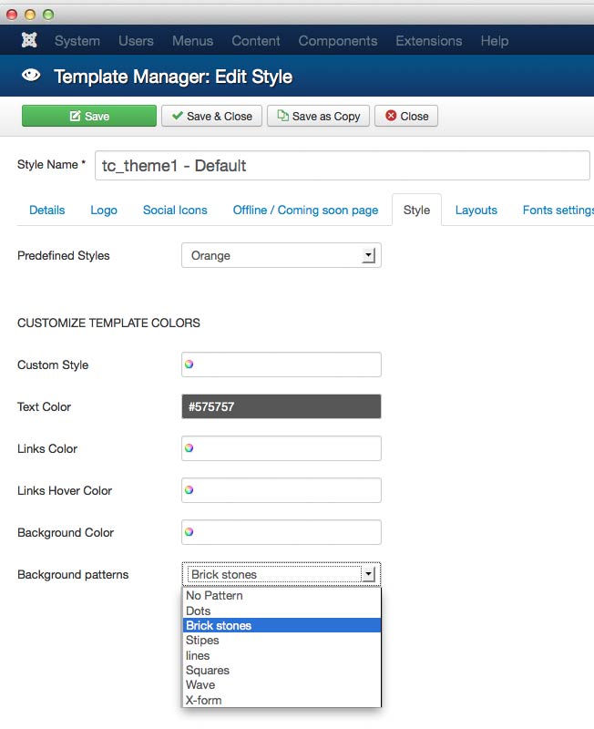Viewport: 594px width, 729px height.
Task: Click the Joomla logo icon
Action: pos(29,41)
